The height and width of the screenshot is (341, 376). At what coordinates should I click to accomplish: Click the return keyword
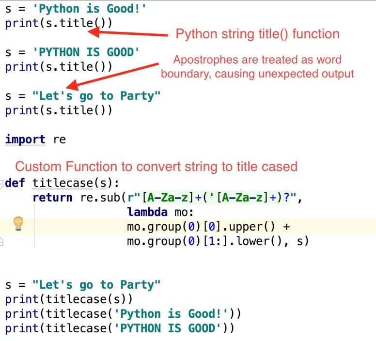[x=52, y=198]
